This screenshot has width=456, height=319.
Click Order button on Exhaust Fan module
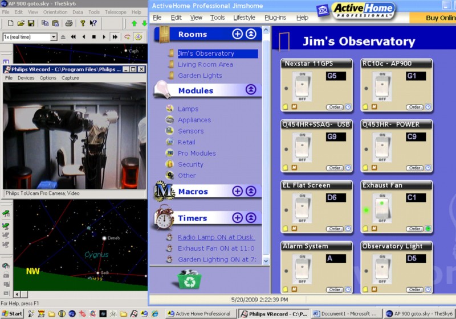(415, 229)
